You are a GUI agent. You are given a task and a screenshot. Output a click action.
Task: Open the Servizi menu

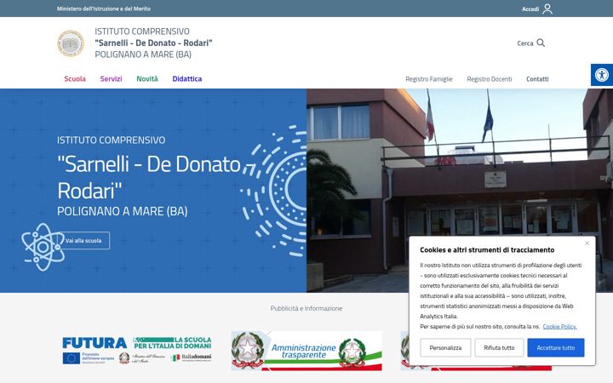111,78
